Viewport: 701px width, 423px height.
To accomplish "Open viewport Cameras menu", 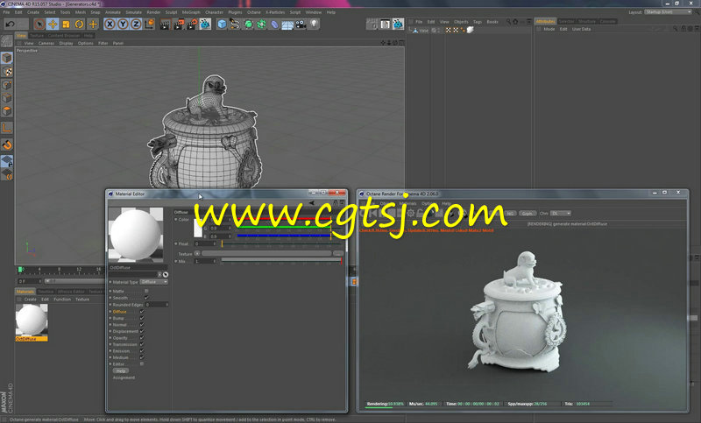I will [x=46, y=43].
